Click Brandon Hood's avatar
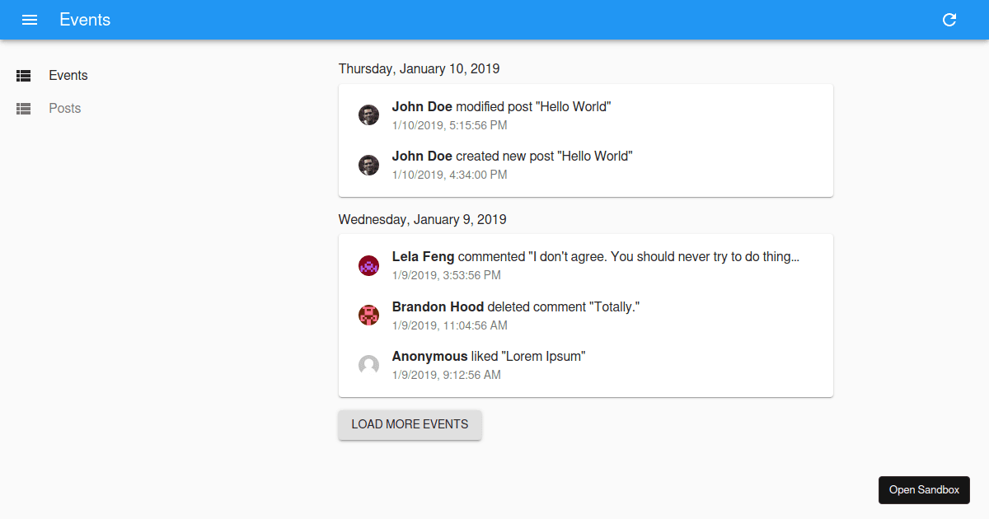 point(368,315)
